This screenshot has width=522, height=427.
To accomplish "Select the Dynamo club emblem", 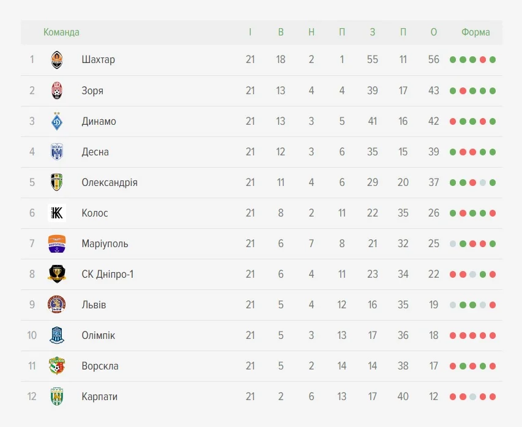I will pos(57,121).
